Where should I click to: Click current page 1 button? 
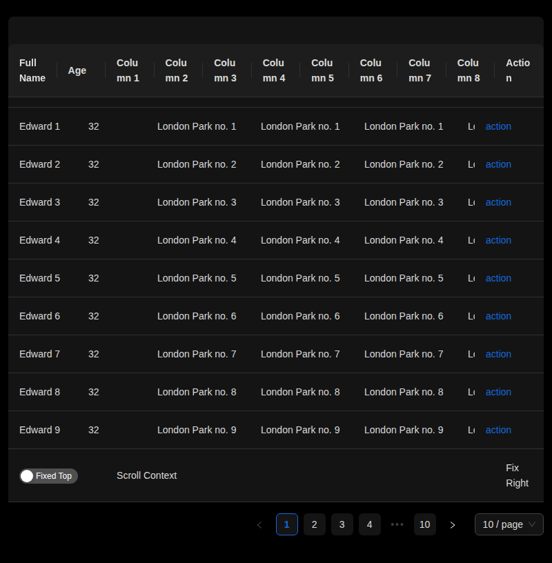[287, 524]
